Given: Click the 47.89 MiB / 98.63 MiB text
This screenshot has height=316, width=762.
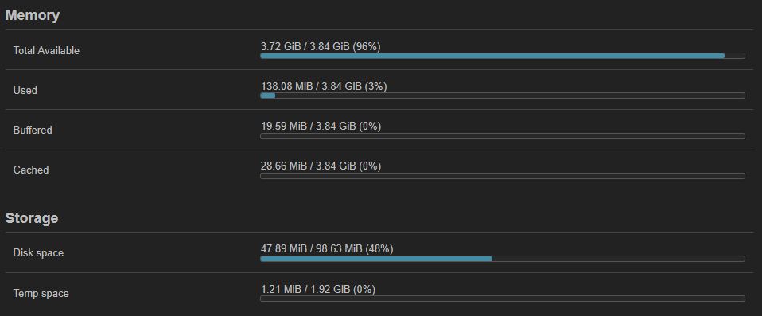Looking at the screenshot, I should (x=312, y=249).
